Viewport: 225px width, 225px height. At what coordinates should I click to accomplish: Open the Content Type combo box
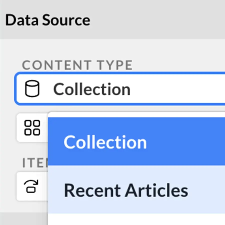pyautogui.click(x=150, y=89)
